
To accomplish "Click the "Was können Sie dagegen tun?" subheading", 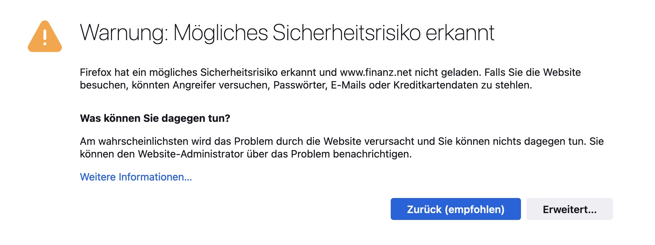I will [x=155, y=118].
